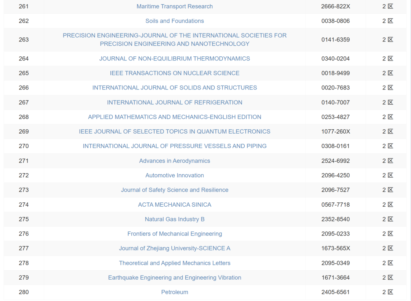Select ISSN 2524-6992 cell
The width and height of the screenshot is (411, 301).
pyautogui.click(x=336, y=161)
